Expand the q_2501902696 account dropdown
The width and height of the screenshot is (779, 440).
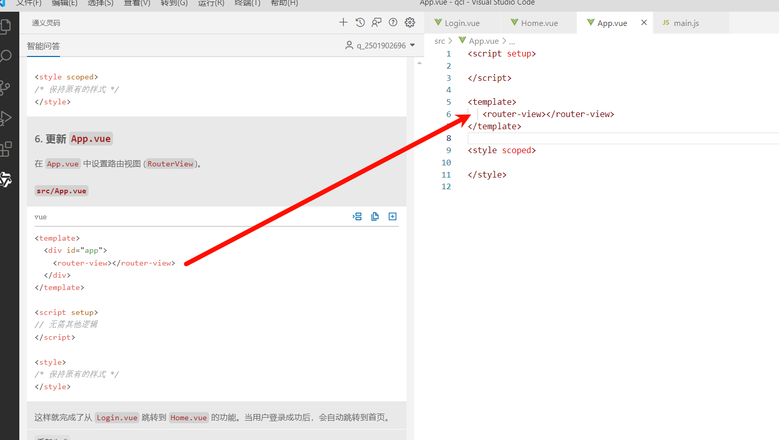click(x=381, y=45)
